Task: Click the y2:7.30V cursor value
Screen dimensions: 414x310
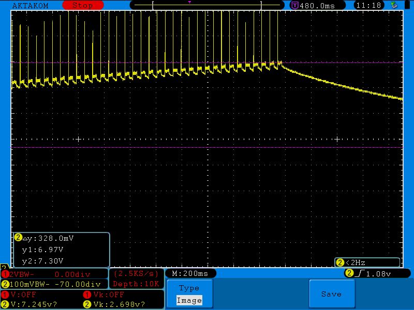Action: click(42, 261)
